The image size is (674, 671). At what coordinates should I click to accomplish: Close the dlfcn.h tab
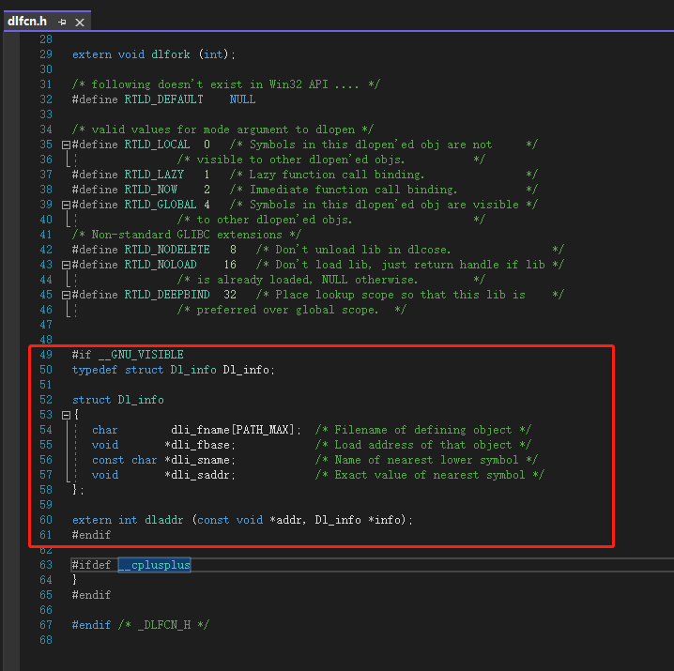80,22
